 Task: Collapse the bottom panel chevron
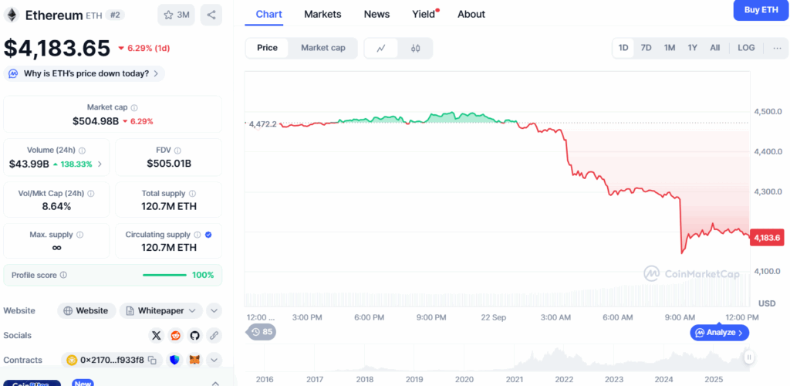(215, 382)
